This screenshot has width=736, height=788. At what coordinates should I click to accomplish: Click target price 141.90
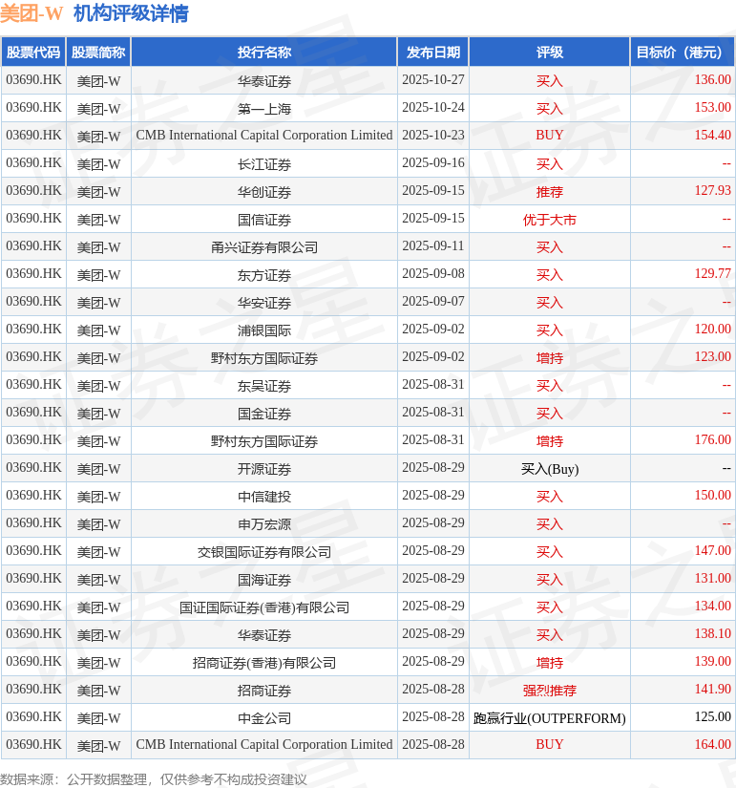(x=712, y=689)
